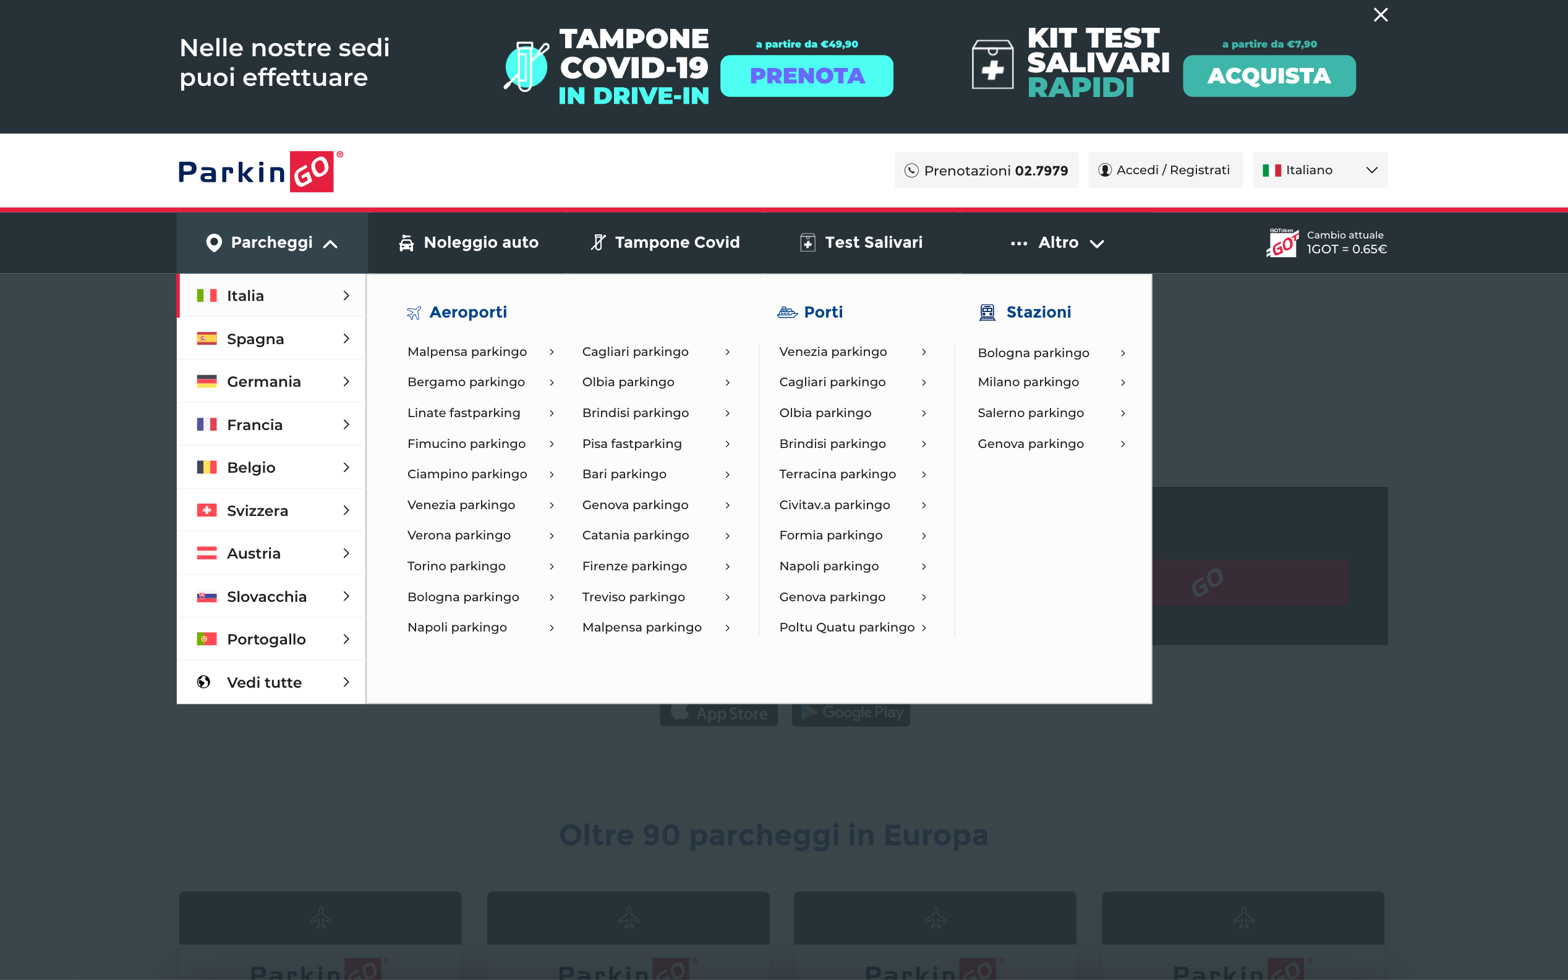Click the Portogallo flag icon
The image size is (1568, 980).
tap(207, 639)
